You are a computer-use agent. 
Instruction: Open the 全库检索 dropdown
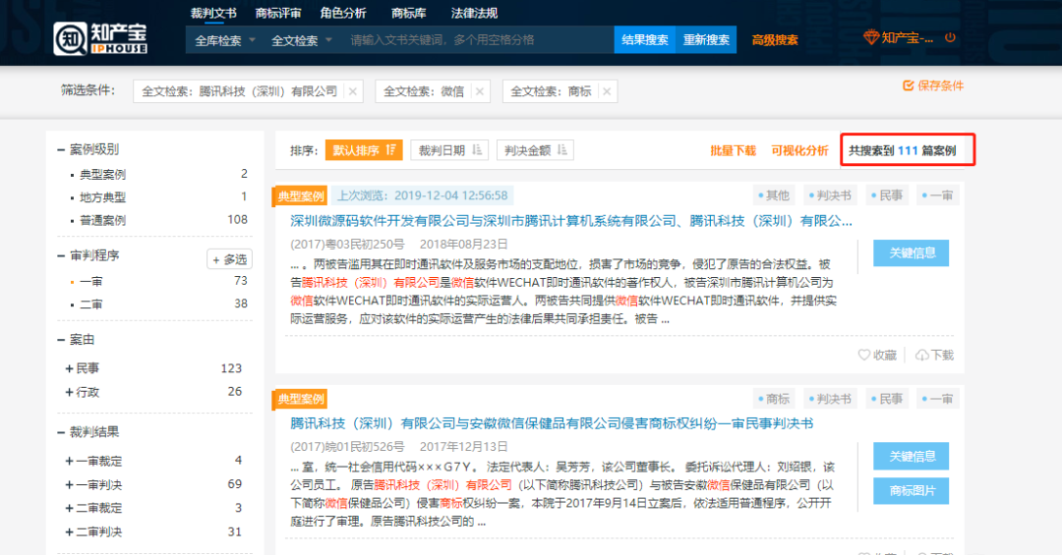point(225,40)
